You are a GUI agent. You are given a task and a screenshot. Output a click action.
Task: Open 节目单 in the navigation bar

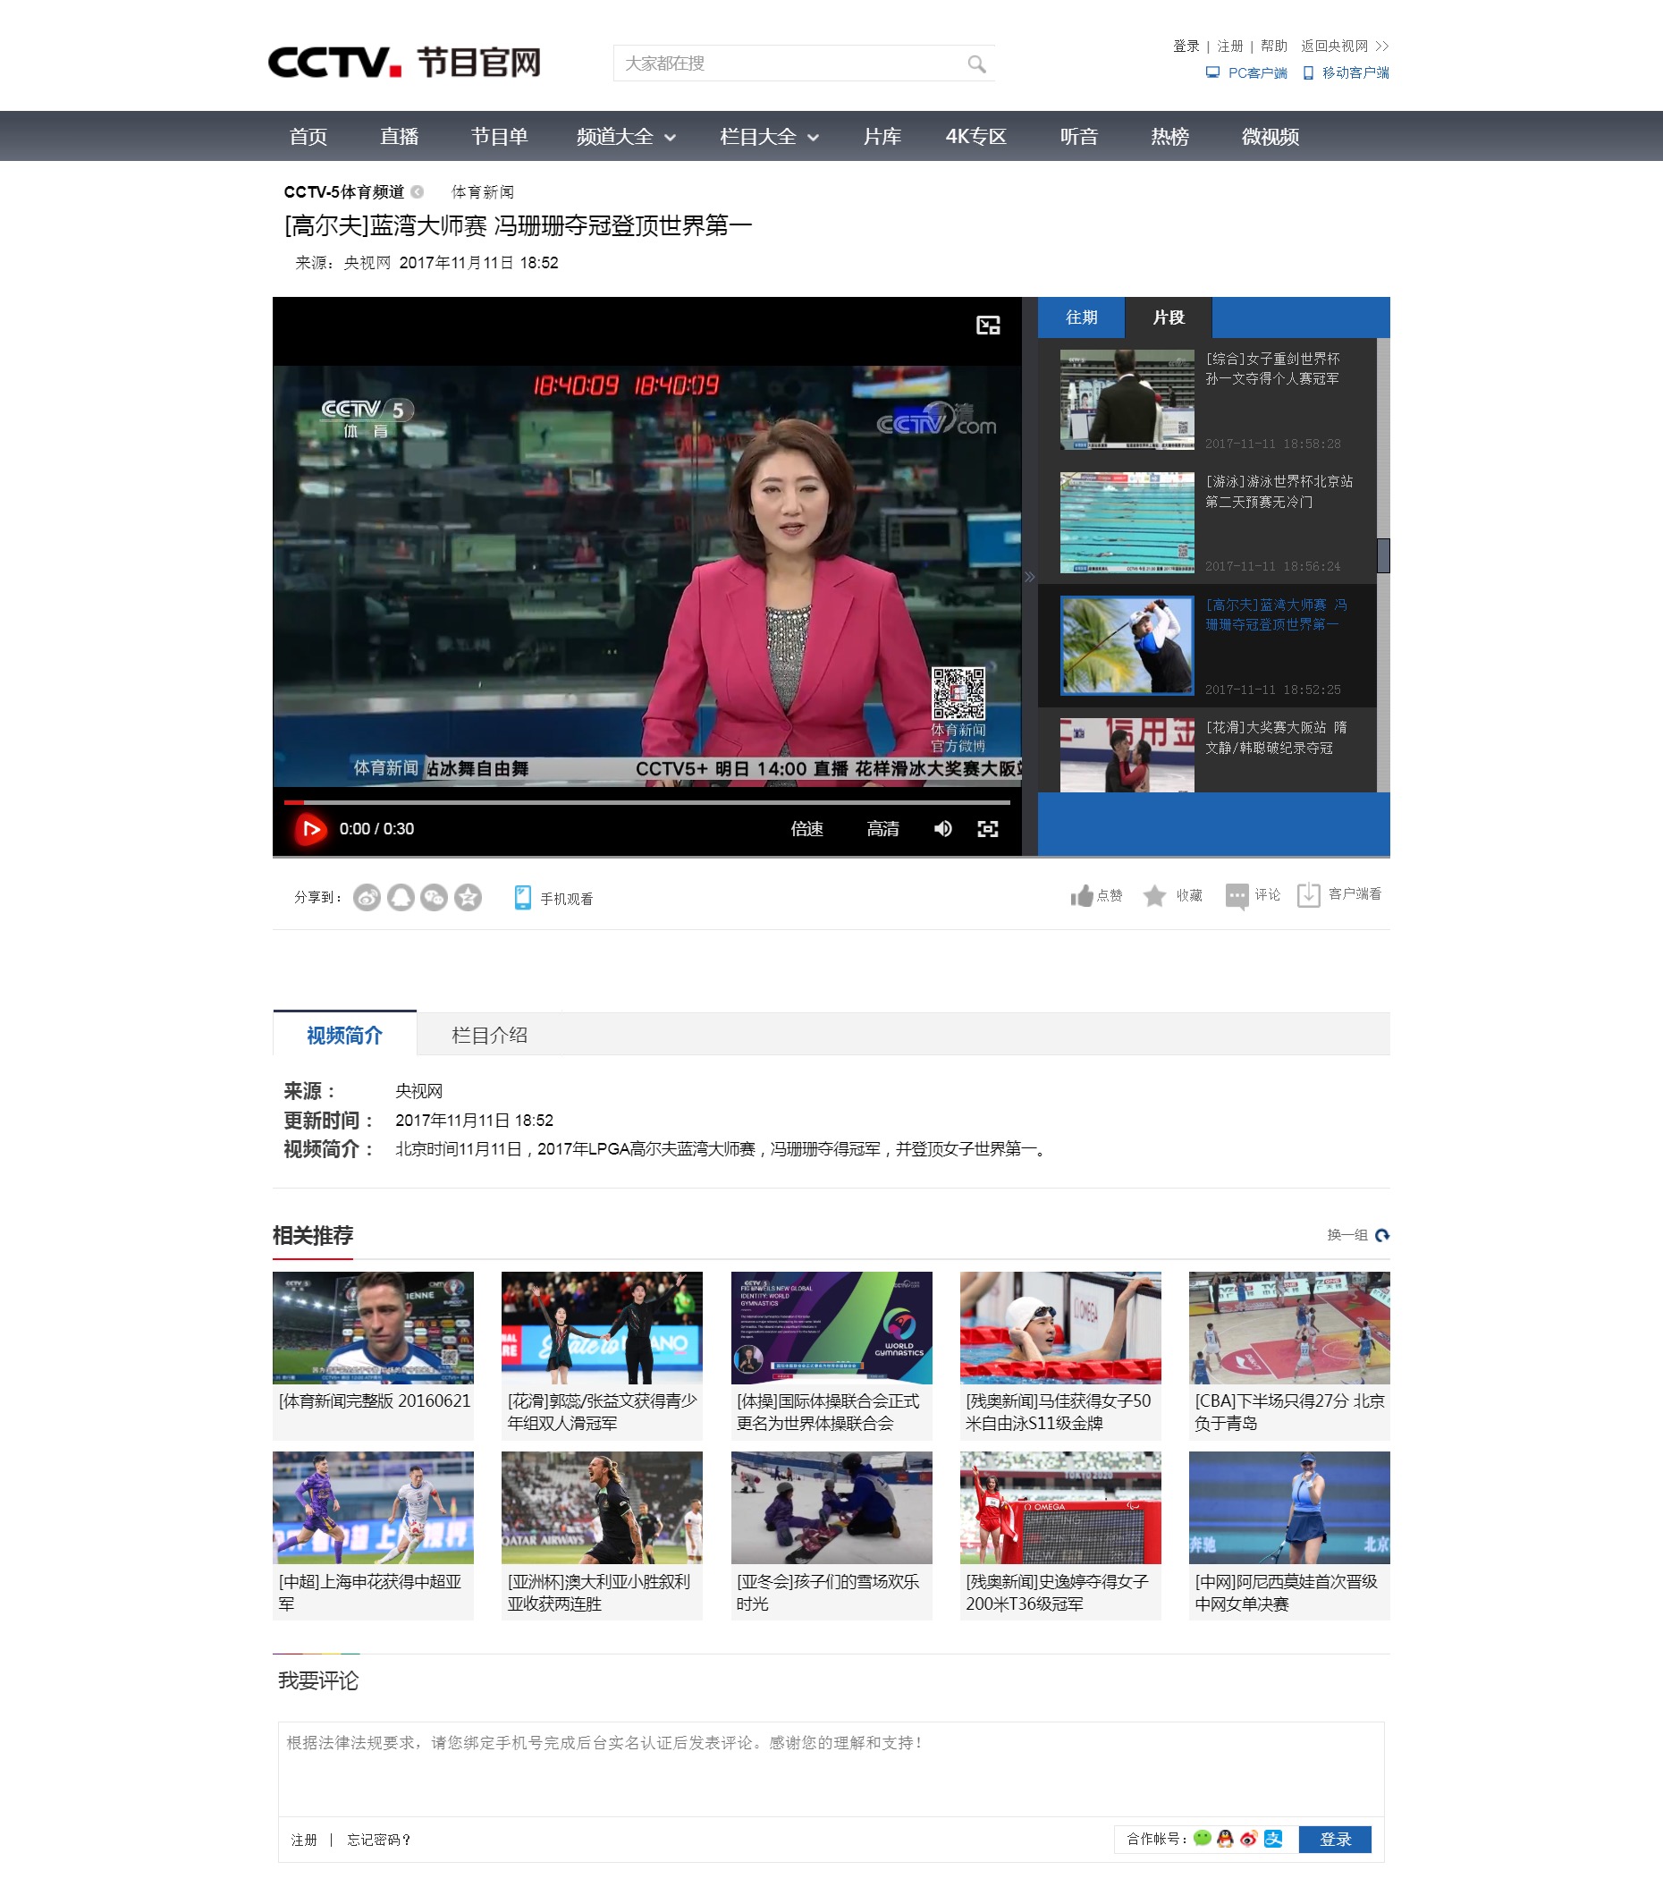(499, 137)
